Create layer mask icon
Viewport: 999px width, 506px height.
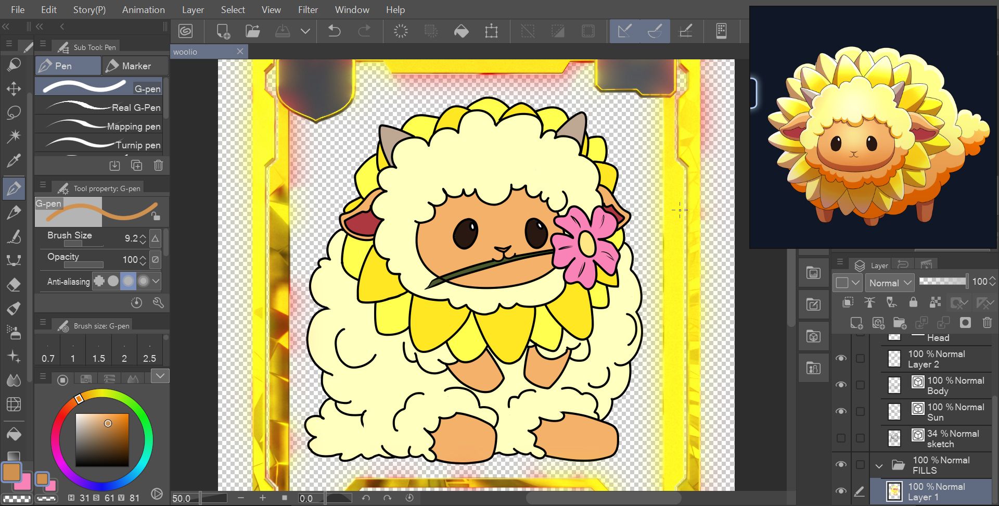tap(965, 323)
